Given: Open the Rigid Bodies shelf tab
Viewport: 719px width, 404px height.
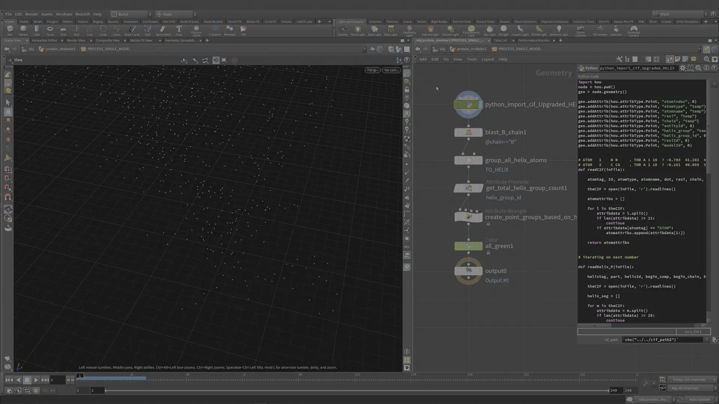Looking at the screenshot, I should (x=439, y=22).
